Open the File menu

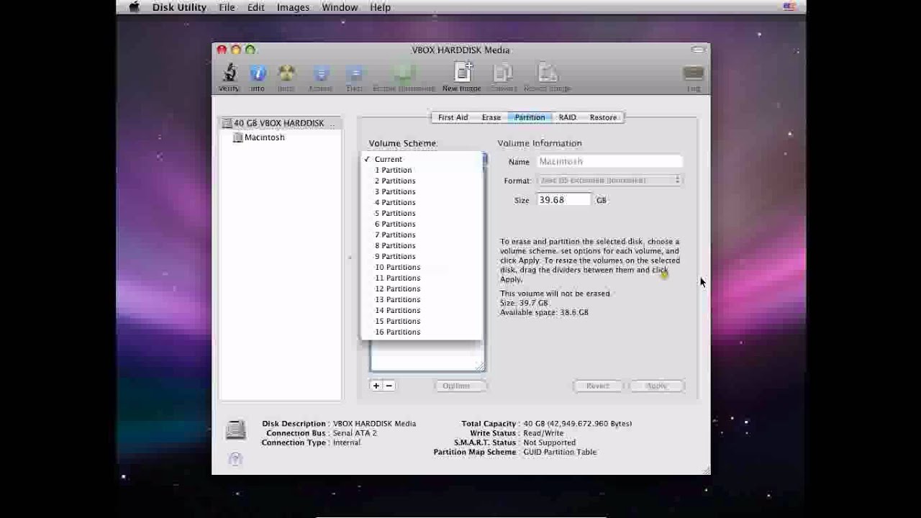coord(227,7)
